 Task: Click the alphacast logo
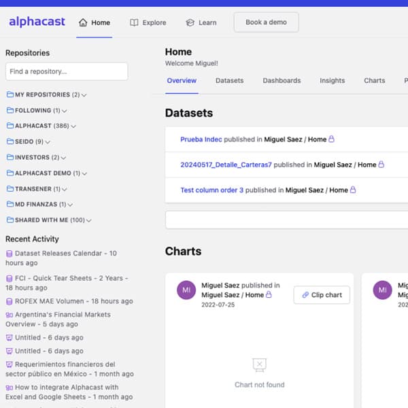(x=37, y=22)
